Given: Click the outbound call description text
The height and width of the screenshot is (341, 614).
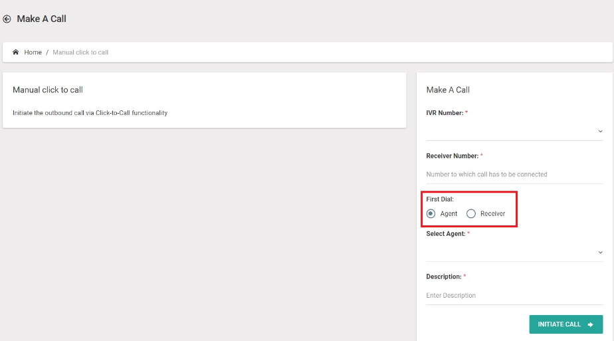Looking at the screenshot, I should tap(90, 113).
